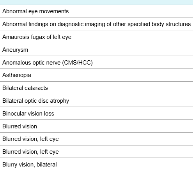
Task: Select the first Blurred vision, left eye row
Action: [96, 139]
